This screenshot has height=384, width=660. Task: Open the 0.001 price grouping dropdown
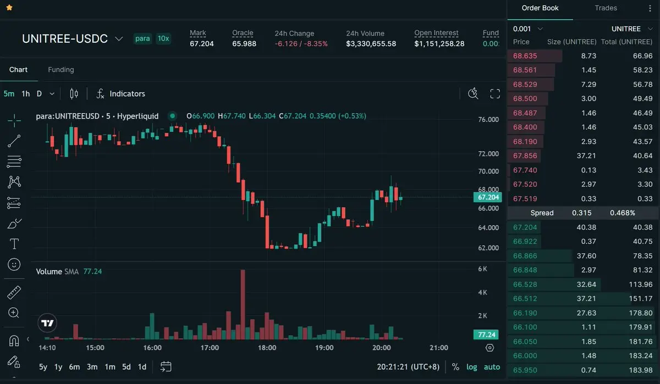click(528, 29)
